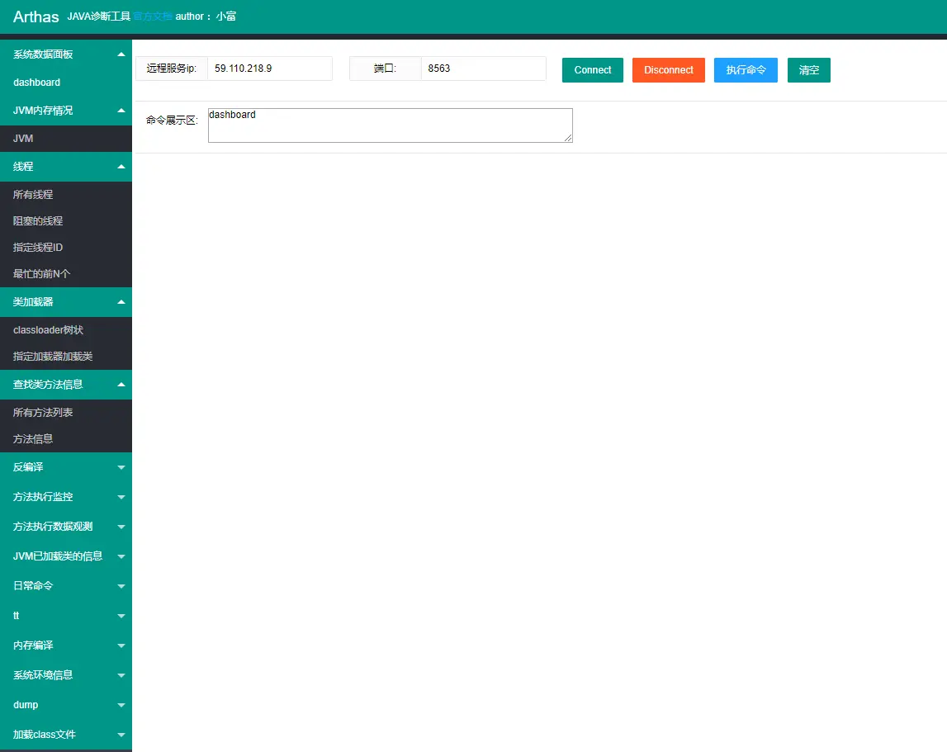Open the dashboard menu item
The width and height of the screenshot is (947, 752).
coord(66,83)
